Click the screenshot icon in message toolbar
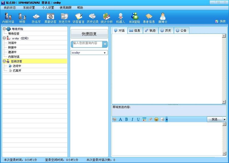 tap(114, 119)
